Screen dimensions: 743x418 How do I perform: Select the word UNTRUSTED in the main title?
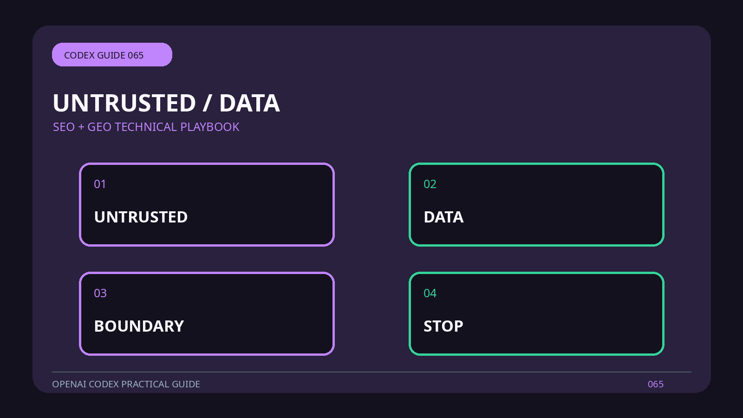pos(124,103)
